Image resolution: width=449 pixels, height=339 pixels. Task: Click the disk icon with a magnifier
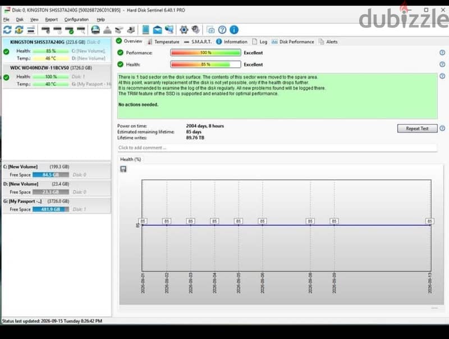tap(81, 30)
